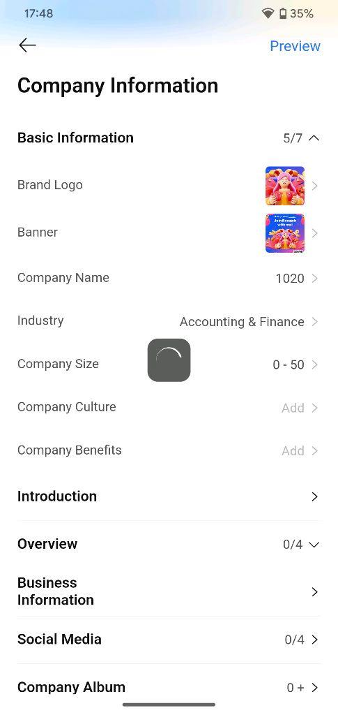This screenshot has width=338, height=715.
Task: Open Social Media settings
Action: (x=169, y=640)
